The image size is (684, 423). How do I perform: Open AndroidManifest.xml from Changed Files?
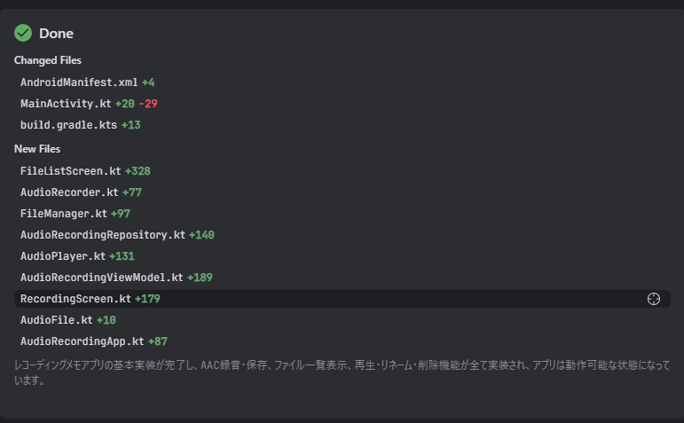click(x=79, y=82)
